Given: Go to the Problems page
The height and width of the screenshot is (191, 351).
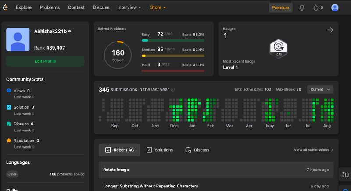Looking at the screenshot, I should coord(50,7).
